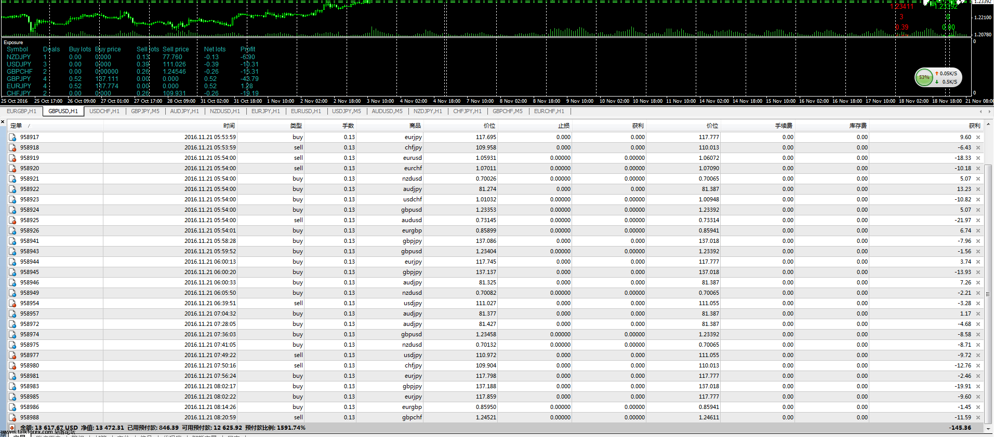Screen dimensions: 994x437
Task: Switch to the EURGBP,H1 chart tab
Action: 21,112
